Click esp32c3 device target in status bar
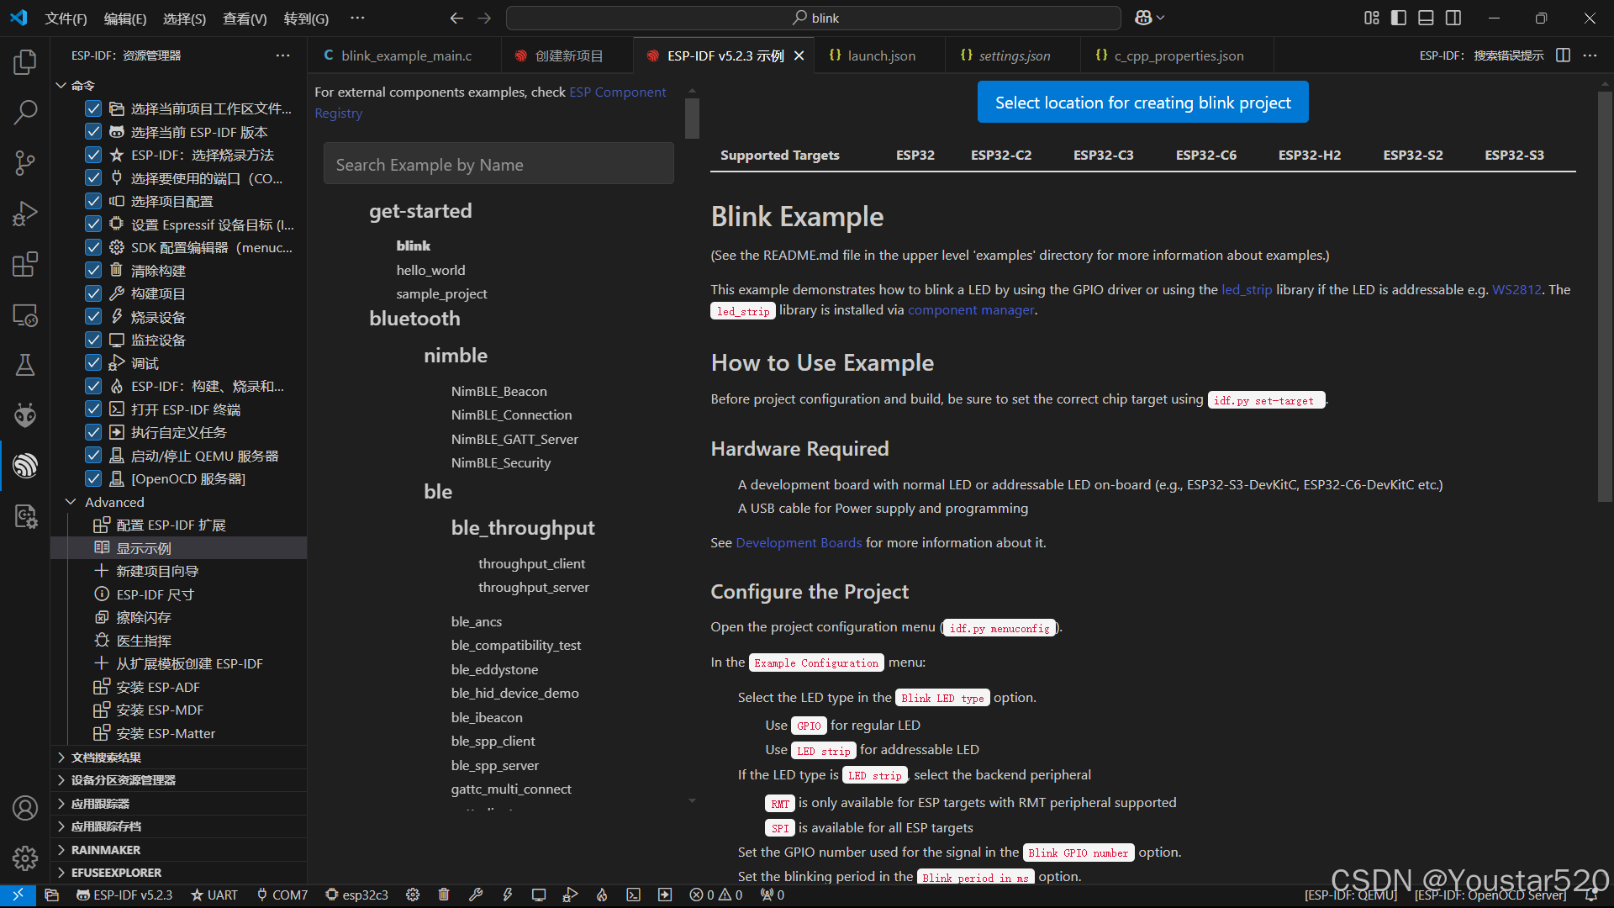 coord(356,895)
